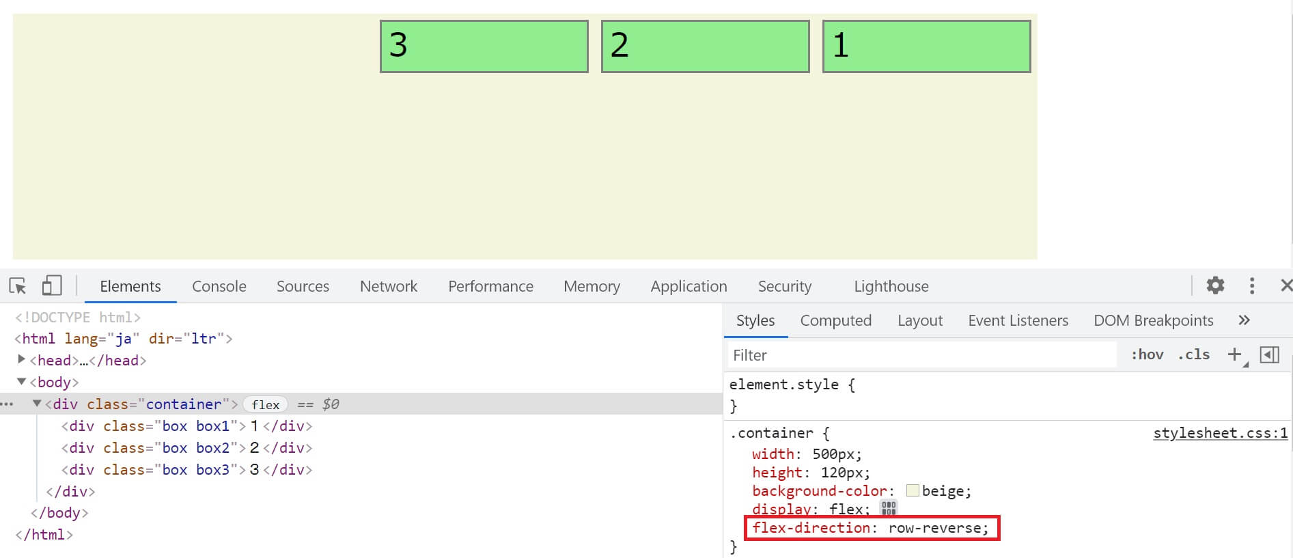Image resolution: width=1293 pixels, height=558 pixels.
Task: Switch to the Console tab
Action: (x=219, y=286)
